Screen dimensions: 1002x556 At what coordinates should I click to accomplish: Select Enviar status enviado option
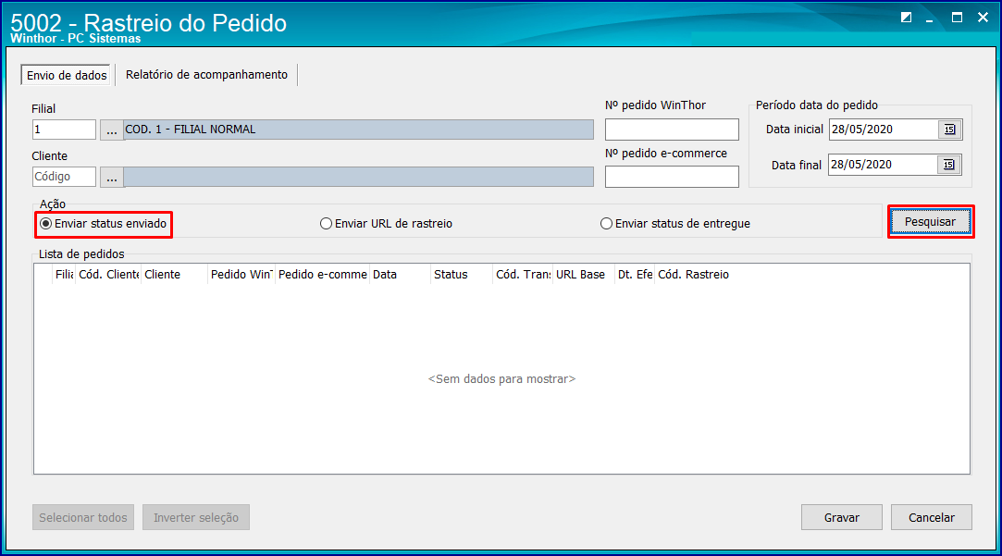tap(103, 224)
